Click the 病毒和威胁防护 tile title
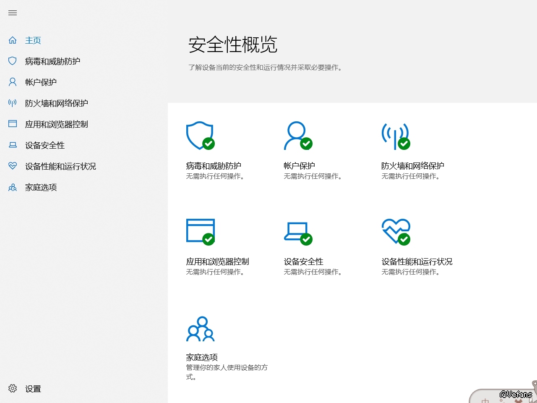537x403 pixels. [x=214, y=166]
